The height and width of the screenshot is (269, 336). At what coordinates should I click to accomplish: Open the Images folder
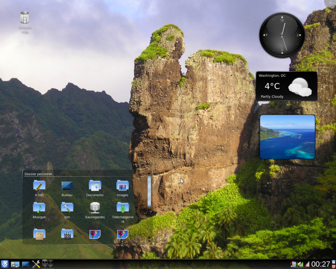[x=122, y=185]
